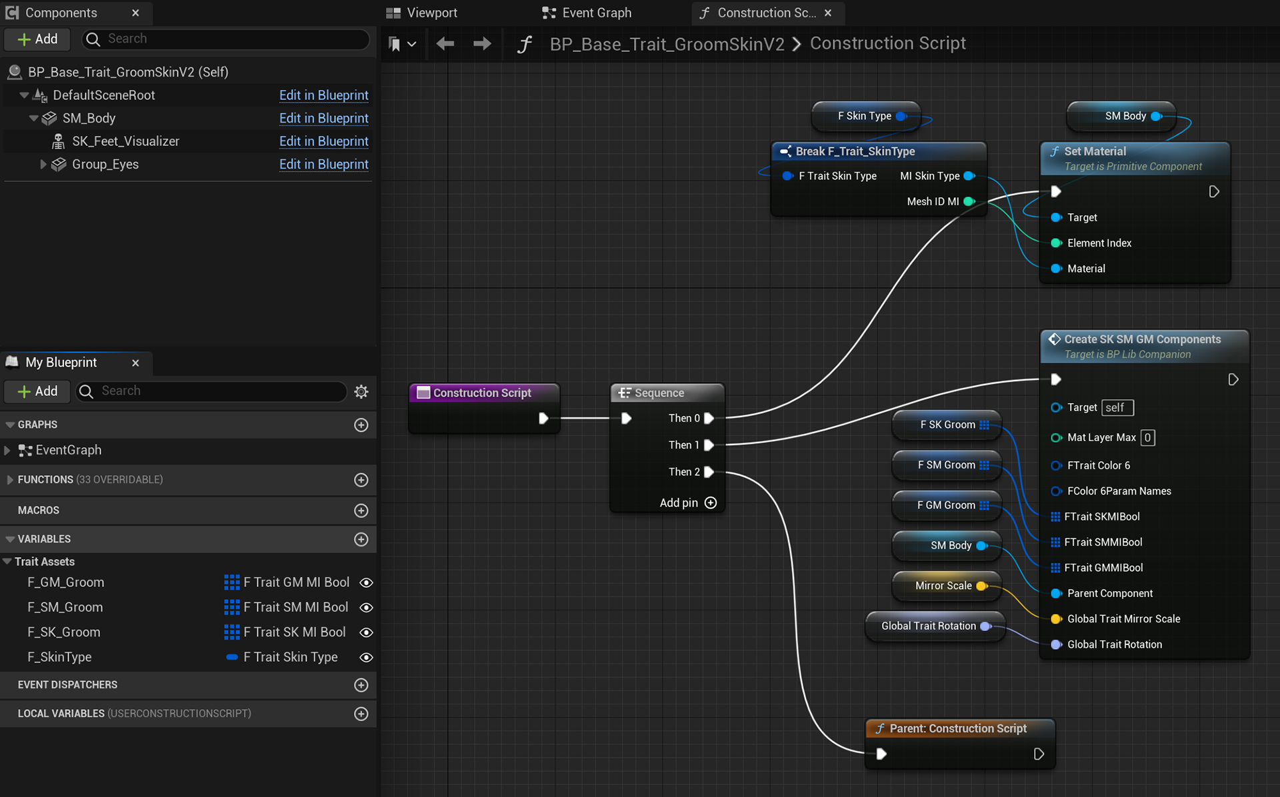Add a new function with plus icon
Image resolution: width=1280 pixels, height=797 pixels.
(361, 480)
